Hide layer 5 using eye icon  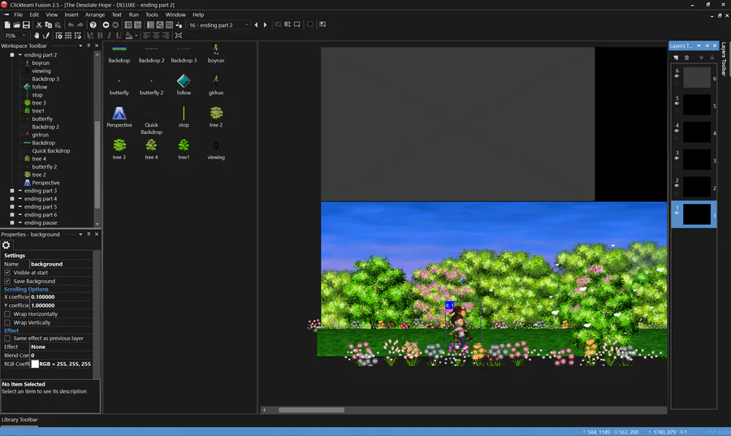(x=677, y=103)
